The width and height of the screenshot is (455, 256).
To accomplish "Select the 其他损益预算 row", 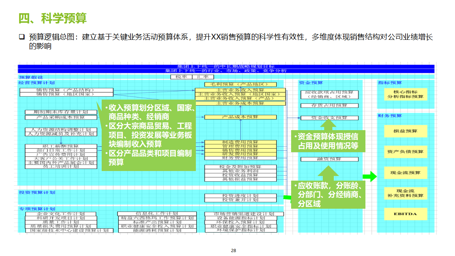I will (x=240, y=180).
